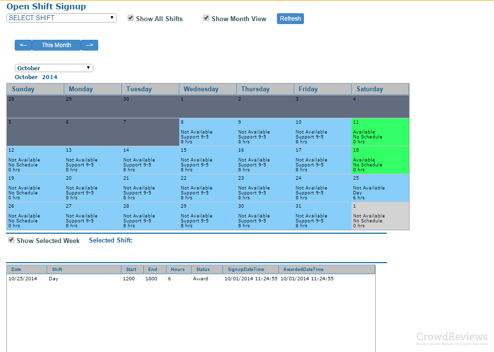
Task: Click the next month arrow button
Action: pyautogui.click(x=89, y=45)
